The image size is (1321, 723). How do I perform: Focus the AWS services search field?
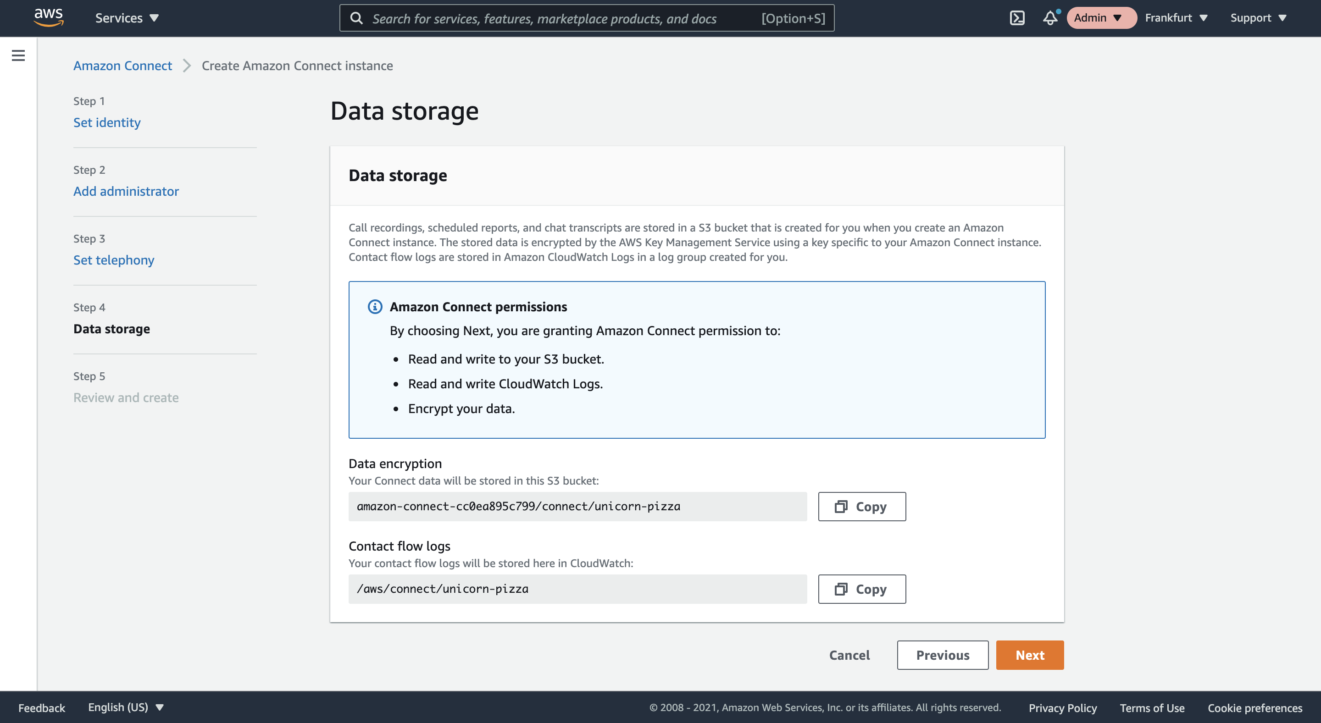click(587, 18)
